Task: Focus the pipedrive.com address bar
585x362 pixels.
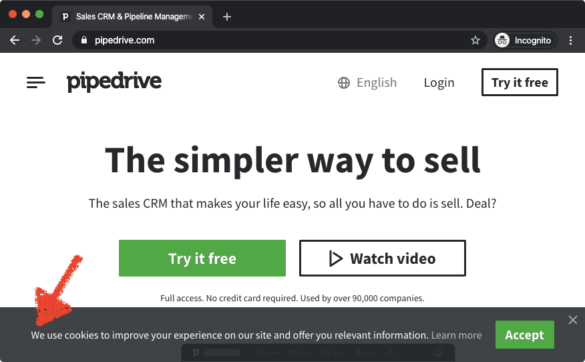Action: pos(280,40)
